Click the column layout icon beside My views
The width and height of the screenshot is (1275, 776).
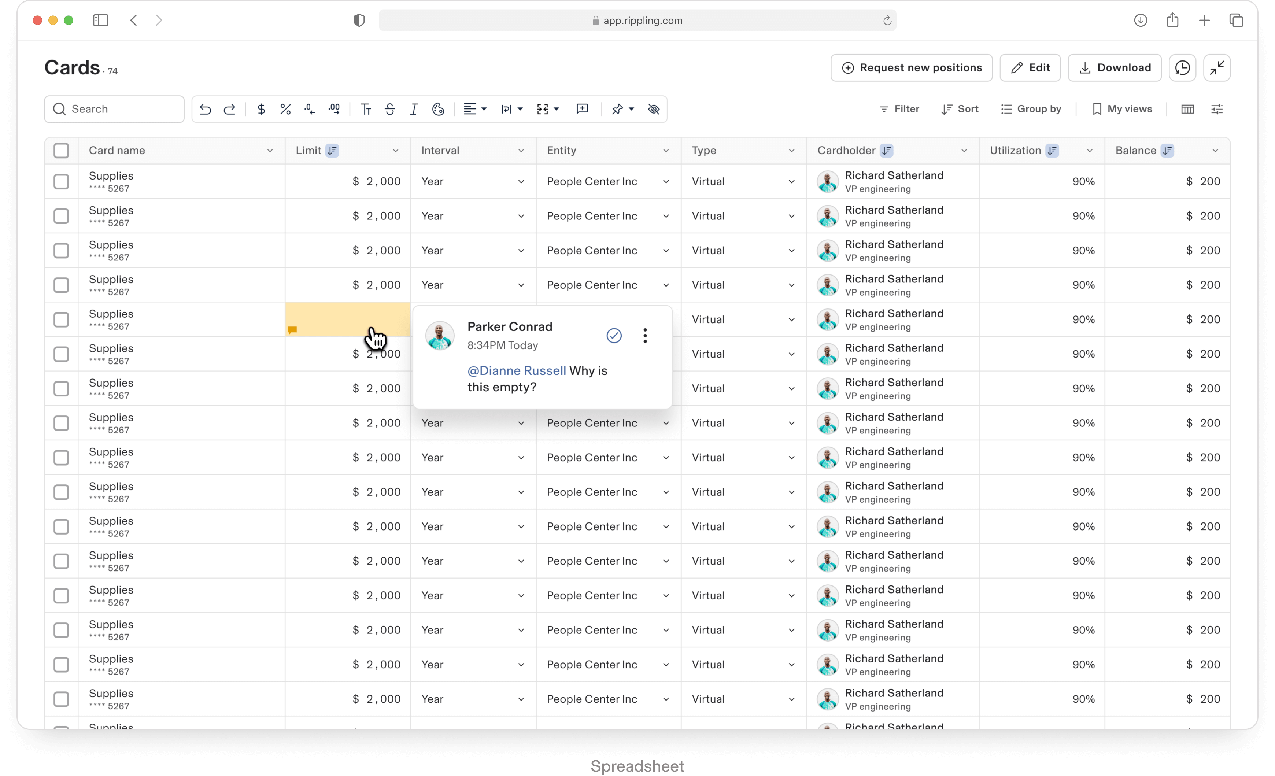tap(1187, 109)
